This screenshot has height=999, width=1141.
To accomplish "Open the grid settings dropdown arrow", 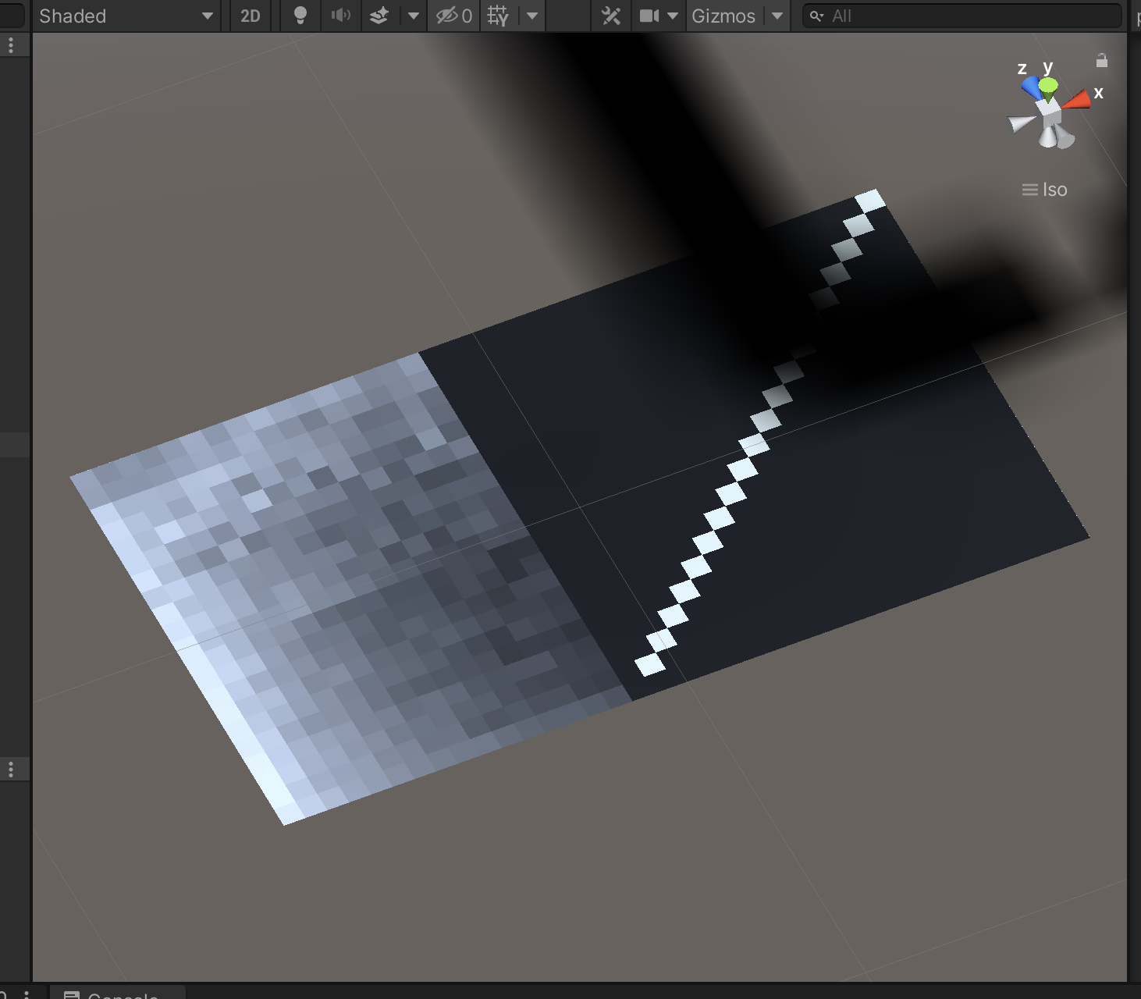I will tap(532, 16).
